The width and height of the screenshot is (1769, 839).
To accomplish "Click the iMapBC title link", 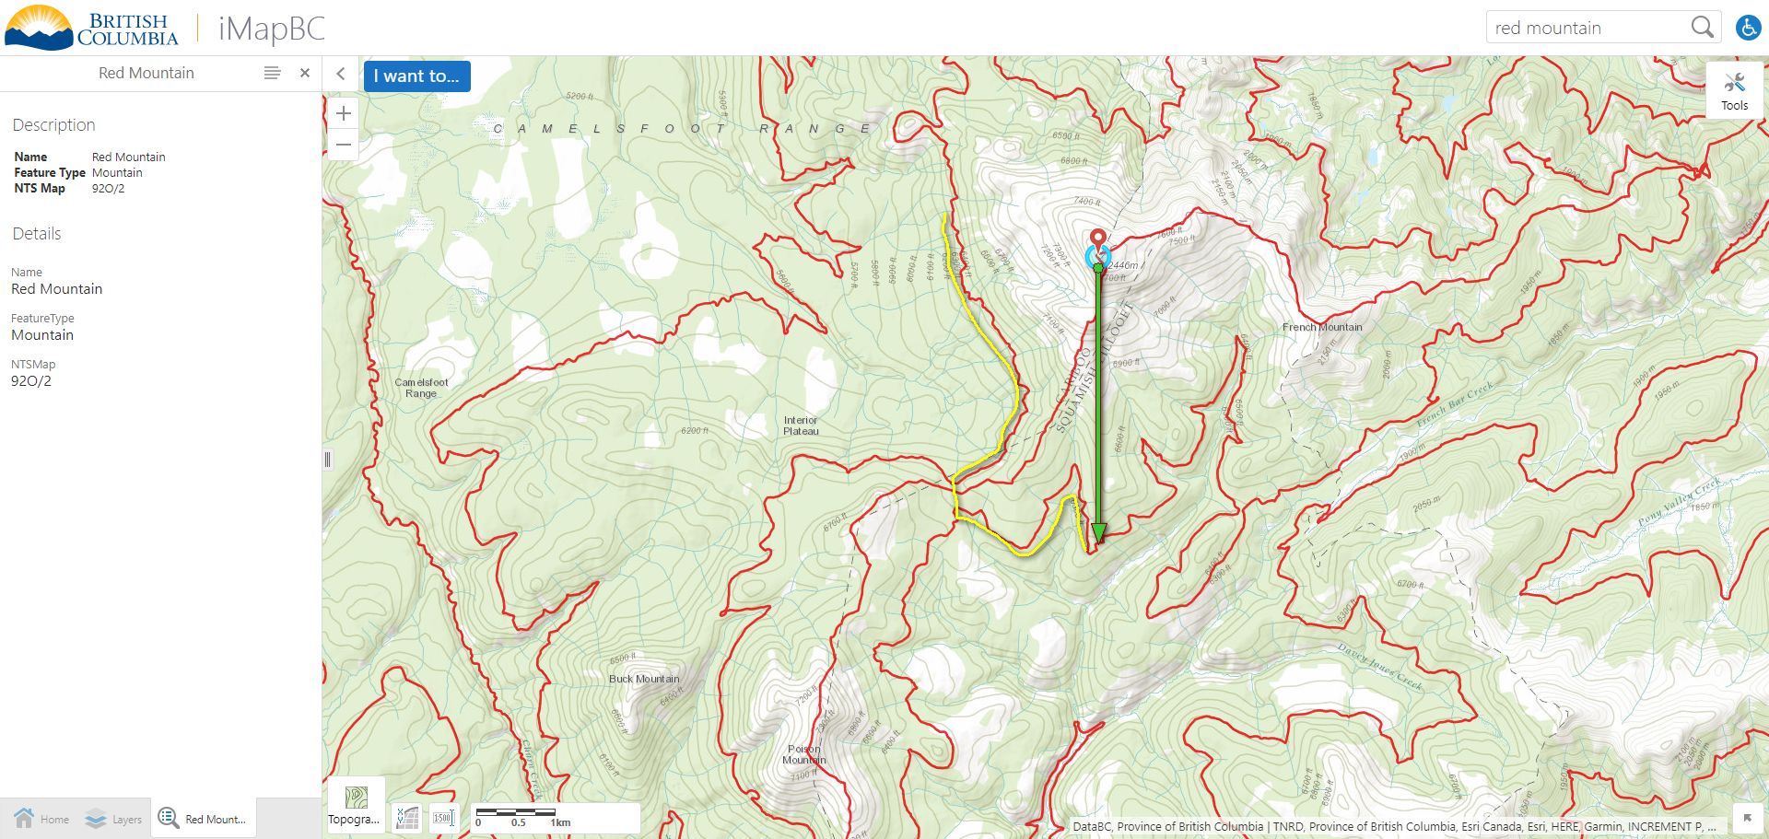I will coord(272,29).
